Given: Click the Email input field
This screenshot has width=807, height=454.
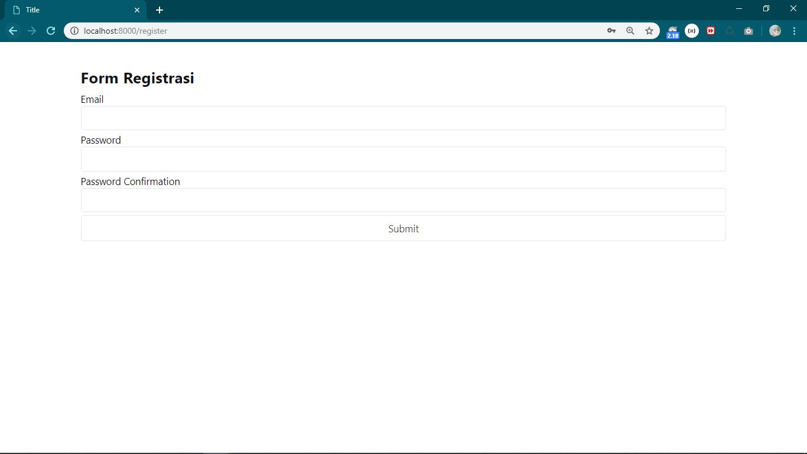Looking at the screenshot, I should click(403, 118).
